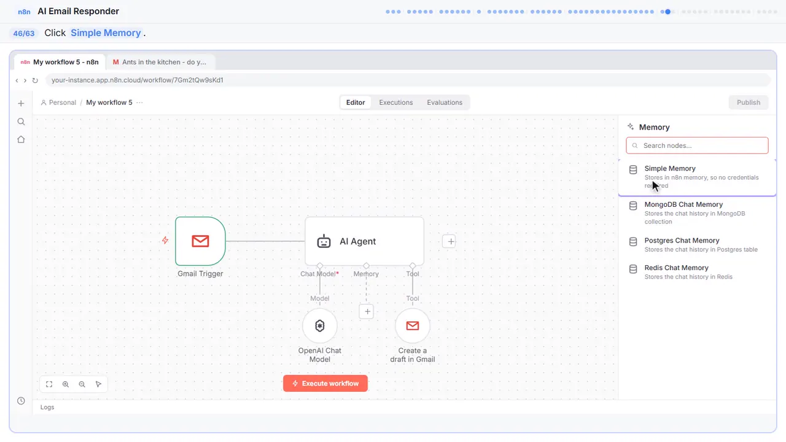This screenshot has width=786, height=442.
Task: Select the AI Agent node
Action: (364, 241)
